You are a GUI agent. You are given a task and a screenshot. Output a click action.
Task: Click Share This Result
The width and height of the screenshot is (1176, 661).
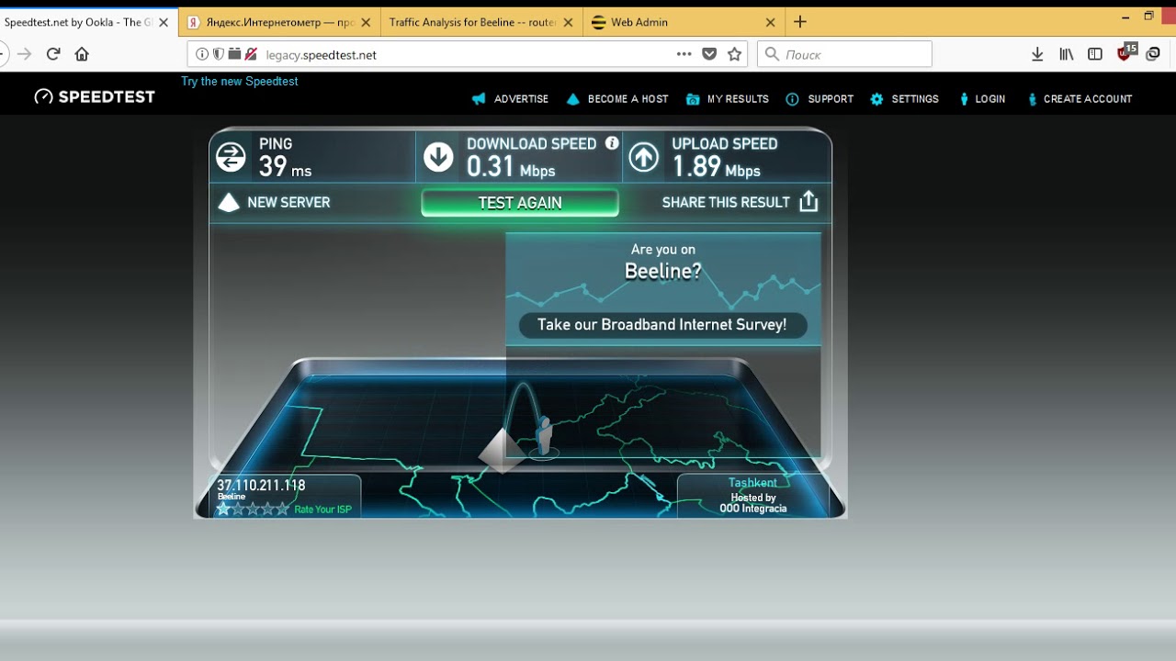coord(726,202)
